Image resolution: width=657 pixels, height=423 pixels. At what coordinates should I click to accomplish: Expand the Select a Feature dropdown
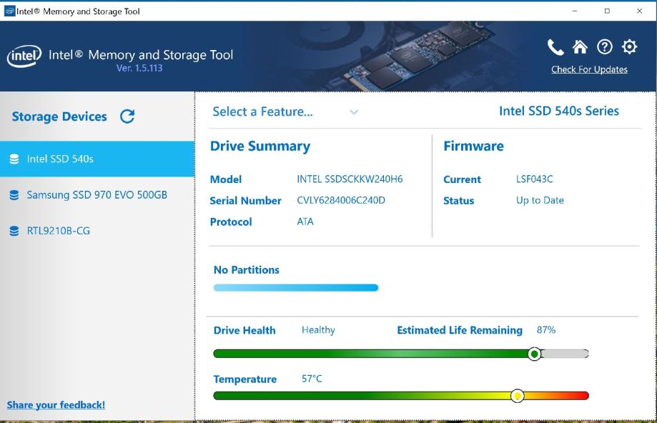tap(262, 111)
